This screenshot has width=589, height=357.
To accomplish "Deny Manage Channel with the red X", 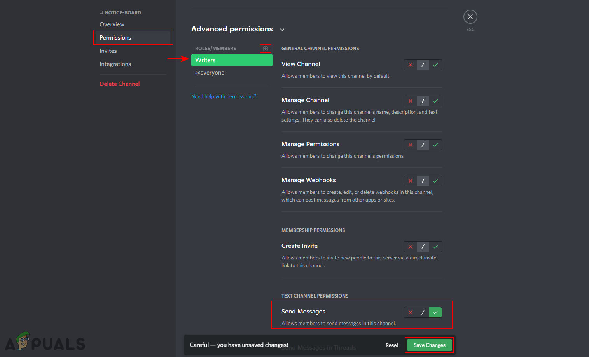I will coord(411,101).
